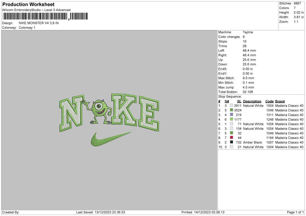Click design name 'NIKE MONSTER V4 3,8 IN'
The image size is (306, 216).
click(x=39, y=23)
